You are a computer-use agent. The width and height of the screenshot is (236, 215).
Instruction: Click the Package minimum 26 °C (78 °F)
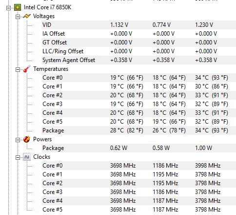click(x=169, y=130)
